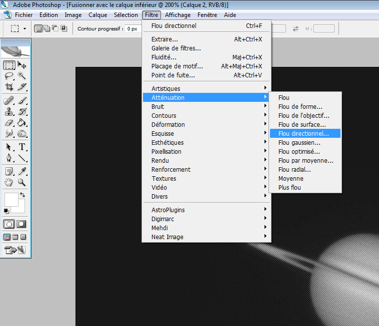Choose Flou gaussien... from submenu
Viewport: 379px width, 326px height.
(x=305, y=143)
